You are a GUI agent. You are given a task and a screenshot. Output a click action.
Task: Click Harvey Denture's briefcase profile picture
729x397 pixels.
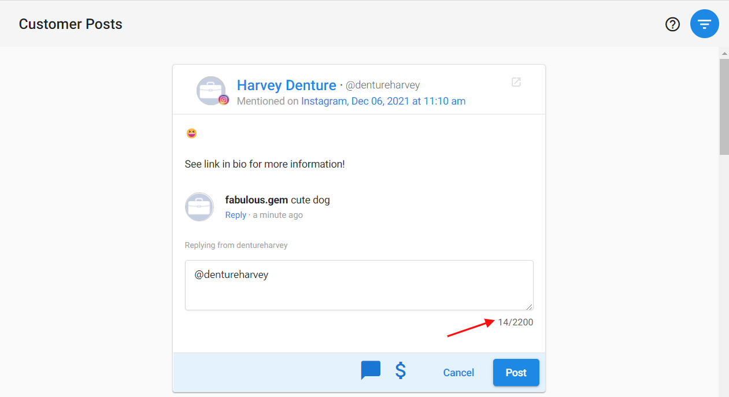tap(212, 91)
